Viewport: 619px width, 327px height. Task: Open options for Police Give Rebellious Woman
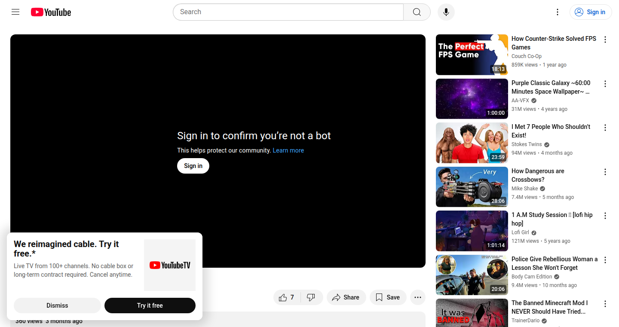pos(605,260)
